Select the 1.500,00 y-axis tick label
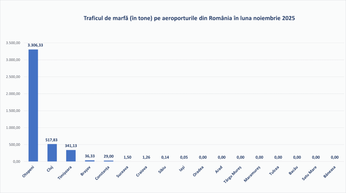 pyautogui.click(x=13, y=111)
